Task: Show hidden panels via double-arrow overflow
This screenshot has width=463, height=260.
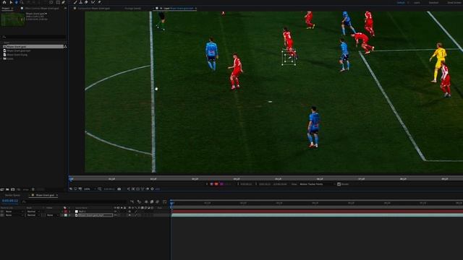Action: (x=65, y=8)
